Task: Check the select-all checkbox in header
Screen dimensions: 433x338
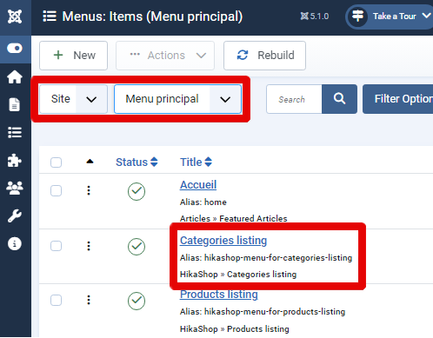Action: pos(56,162)
